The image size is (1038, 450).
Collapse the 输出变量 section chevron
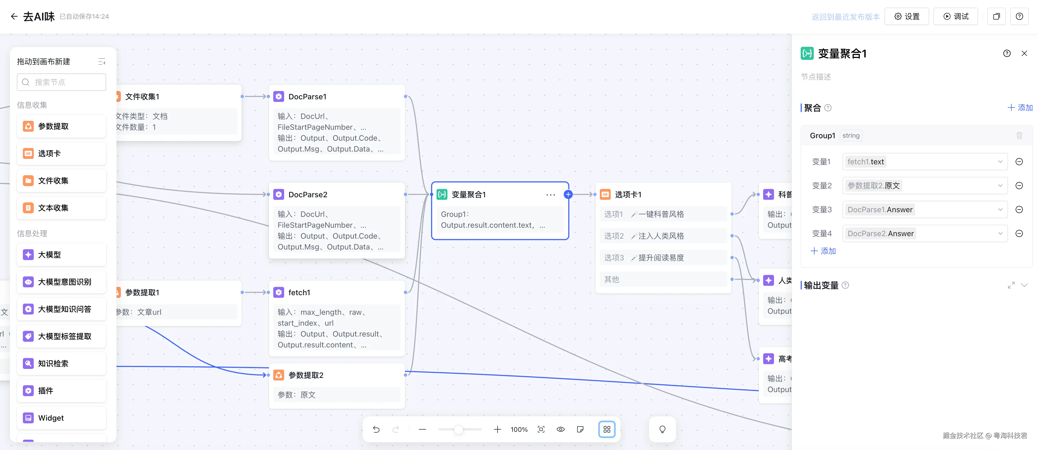pyautogui.click(x=1024, y=285)
